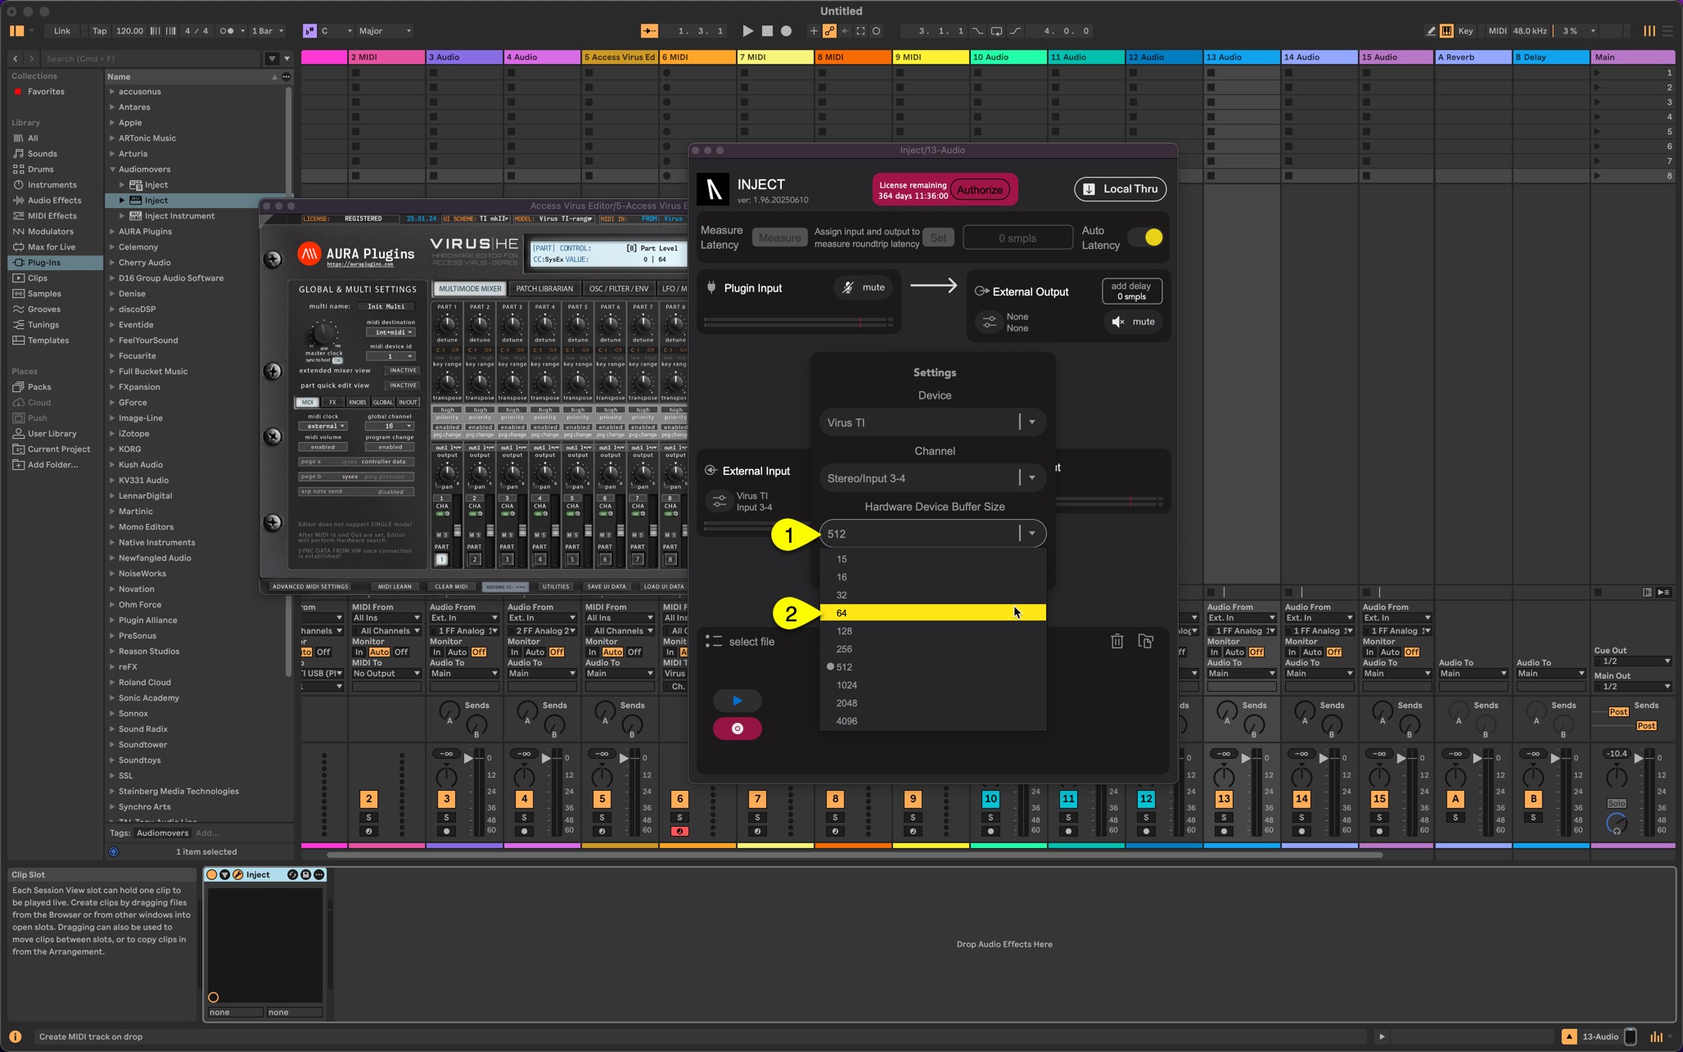This screenshot has width=1683, height=1052.
Task: Click the Local Thru button
Action: click(1120, 189)
